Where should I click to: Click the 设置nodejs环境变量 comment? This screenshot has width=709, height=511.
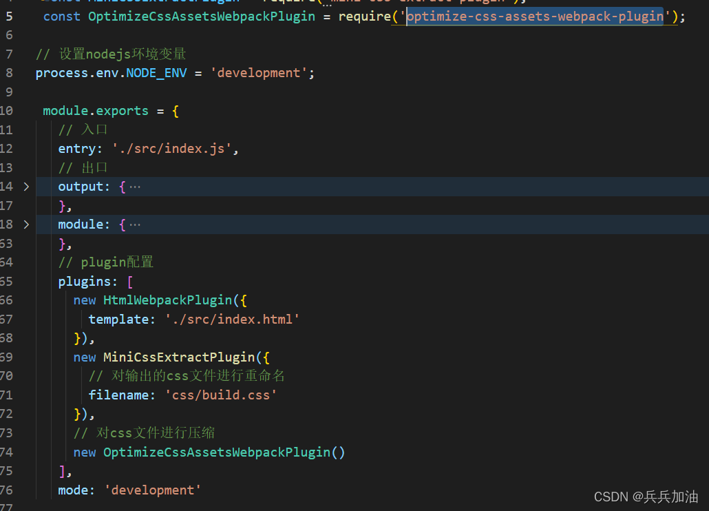tap(111, 54)
